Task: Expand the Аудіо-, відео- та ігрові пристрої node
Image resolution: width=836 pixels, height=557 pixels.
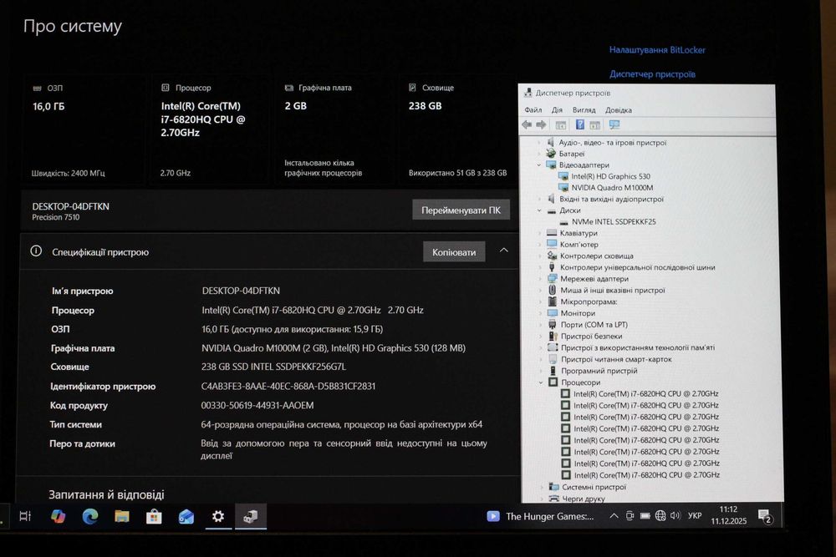Action: click(539, 142)
